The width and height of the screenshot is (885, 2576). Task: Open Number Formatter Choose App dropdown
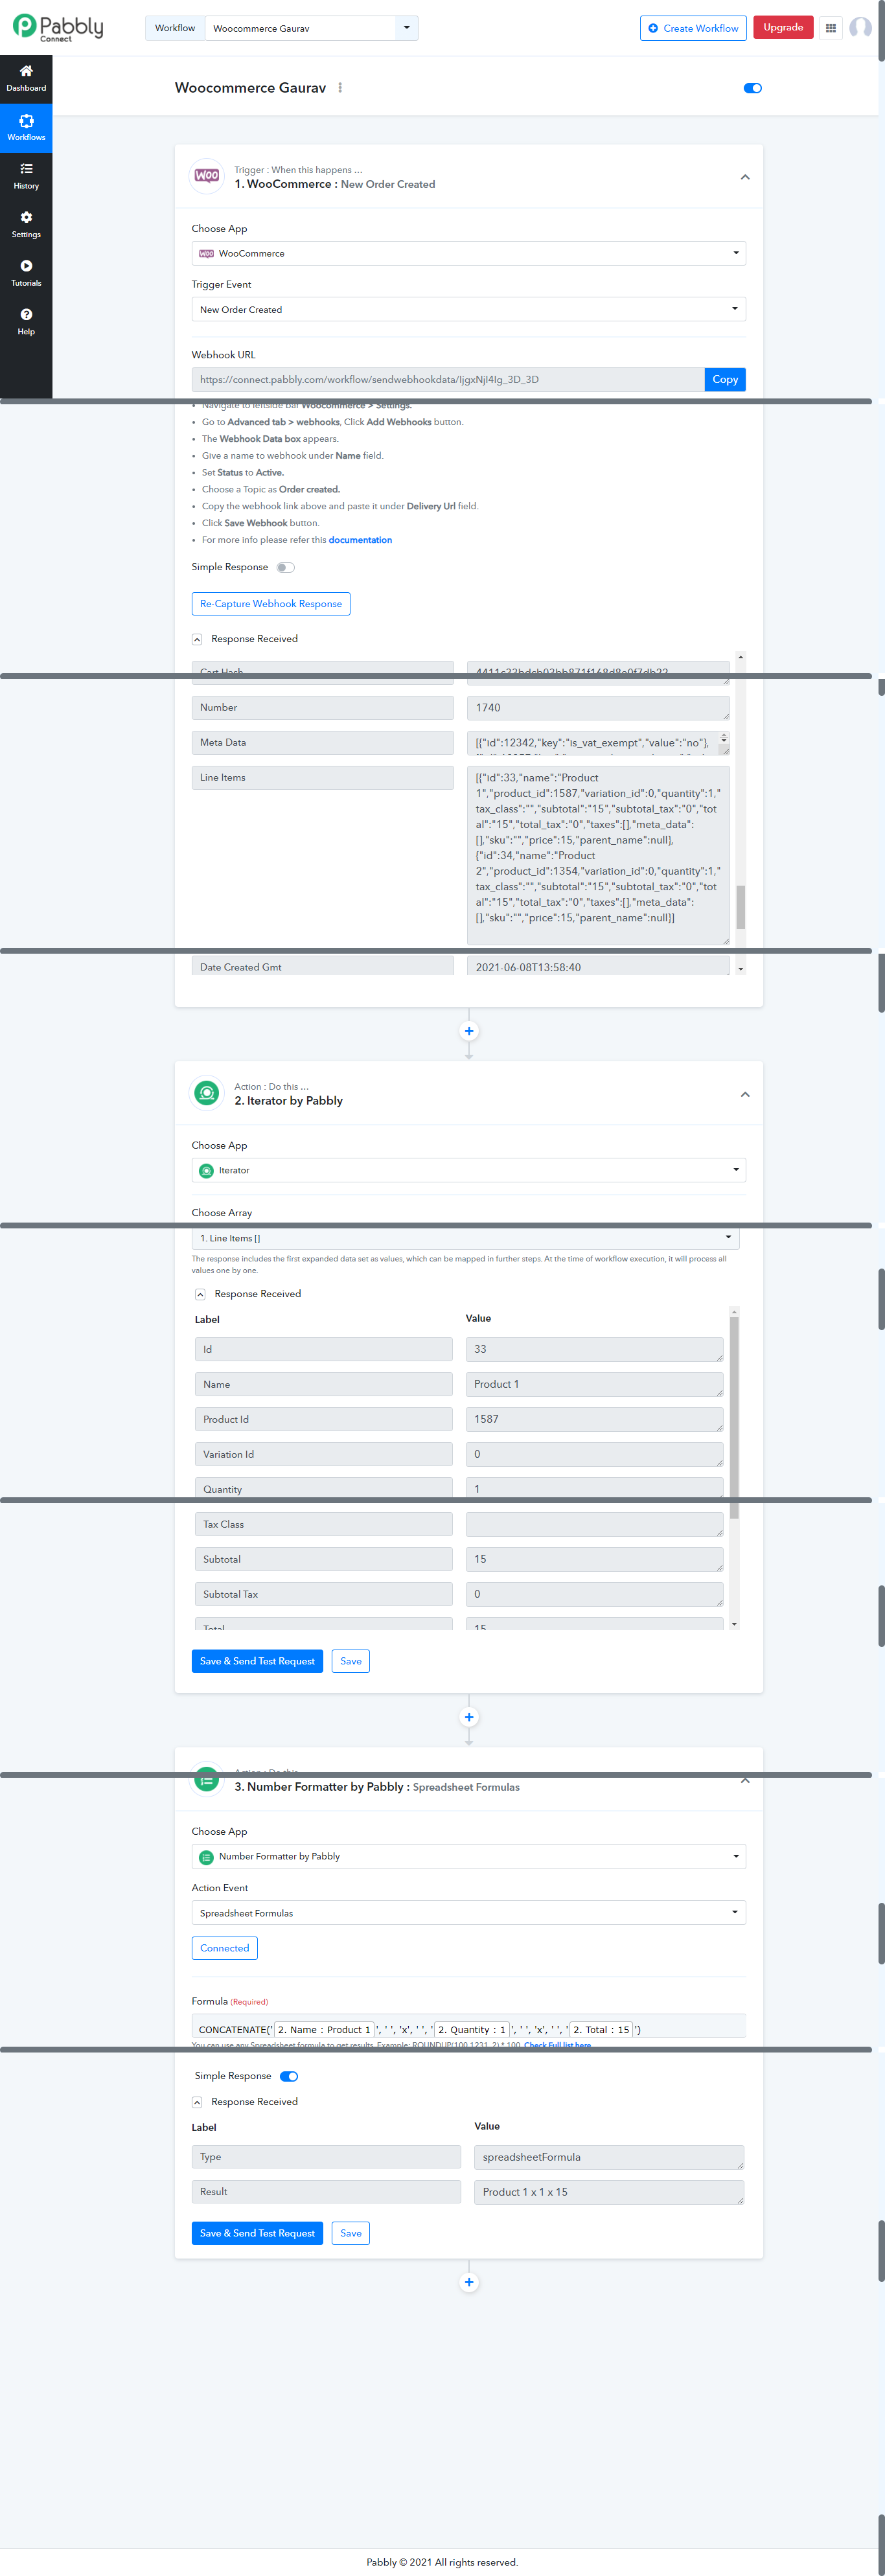click(x=468, y=1856)
